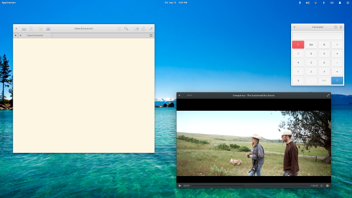Click the 3 key in Calculator
Viewport: 352px width, 198px height.
click(324, 71)
